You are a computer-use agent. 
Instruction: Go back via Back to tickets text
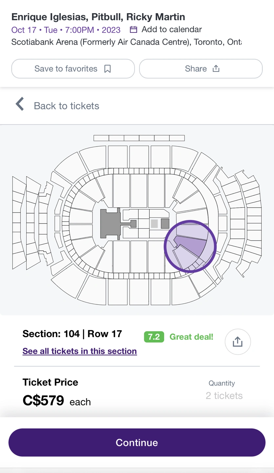66,106
